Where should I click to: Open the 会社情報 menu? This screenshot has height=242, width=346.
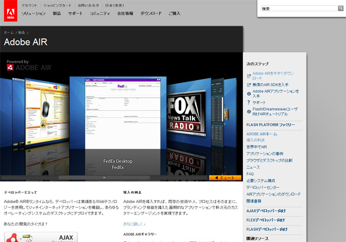click(x=125, y=14)
